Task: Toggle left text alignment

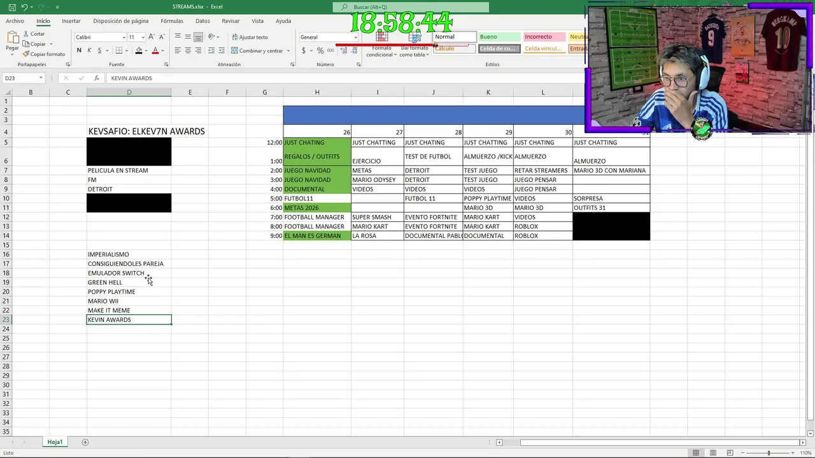Action: (x=178, y=50)
